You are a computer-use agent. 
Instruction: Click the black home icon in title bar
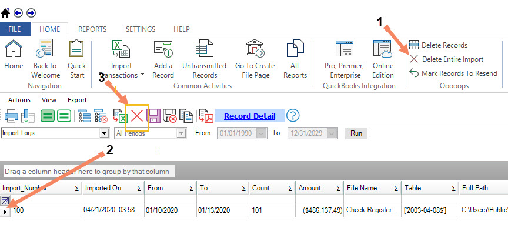click(x=5, y=13)
